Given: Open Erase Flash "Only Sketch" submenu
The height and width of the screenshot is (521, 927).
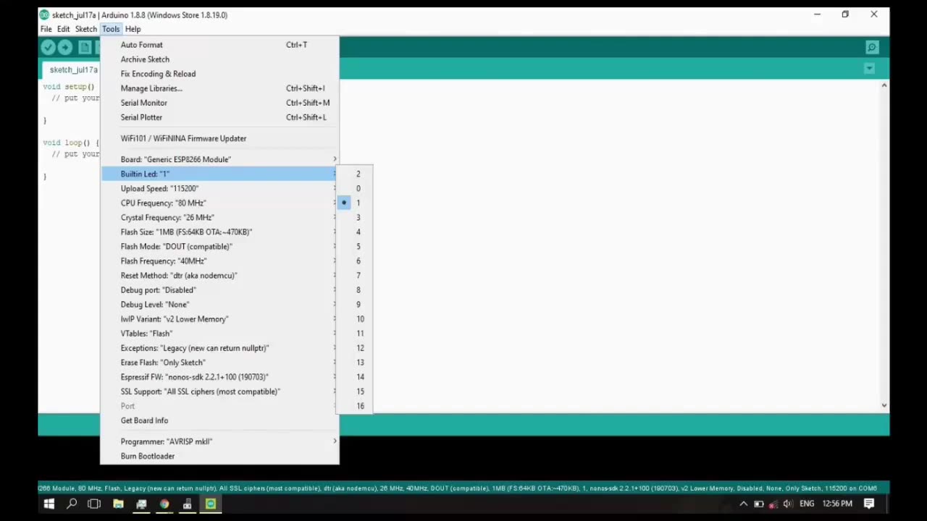Looking at the screenshot, I should point(219,362).
